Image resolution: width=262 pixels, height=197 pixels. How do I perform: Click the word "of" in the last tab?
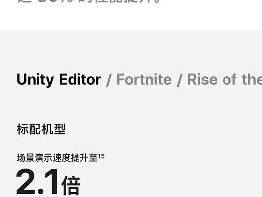pyautogui.click(x=229, y=79)
